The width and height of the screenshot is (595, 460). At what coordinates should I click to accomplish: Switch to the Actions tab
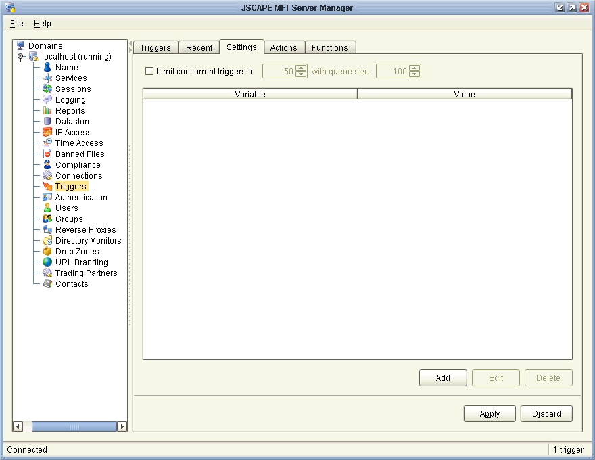pyautogui.click(x=283, y=47)
